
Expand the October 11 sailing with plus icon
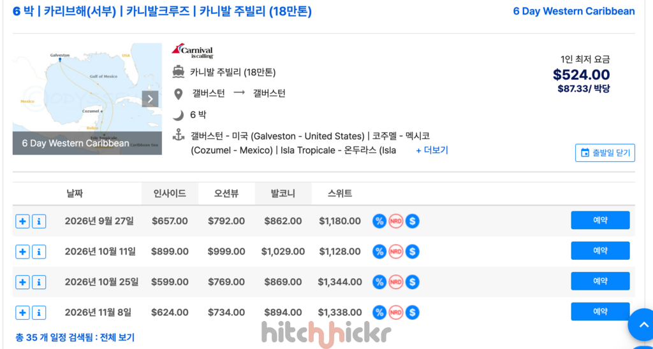22,252
